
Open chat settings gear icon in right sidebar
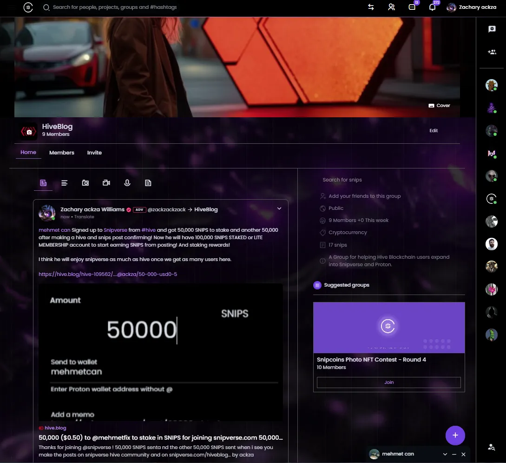point(492,29)
